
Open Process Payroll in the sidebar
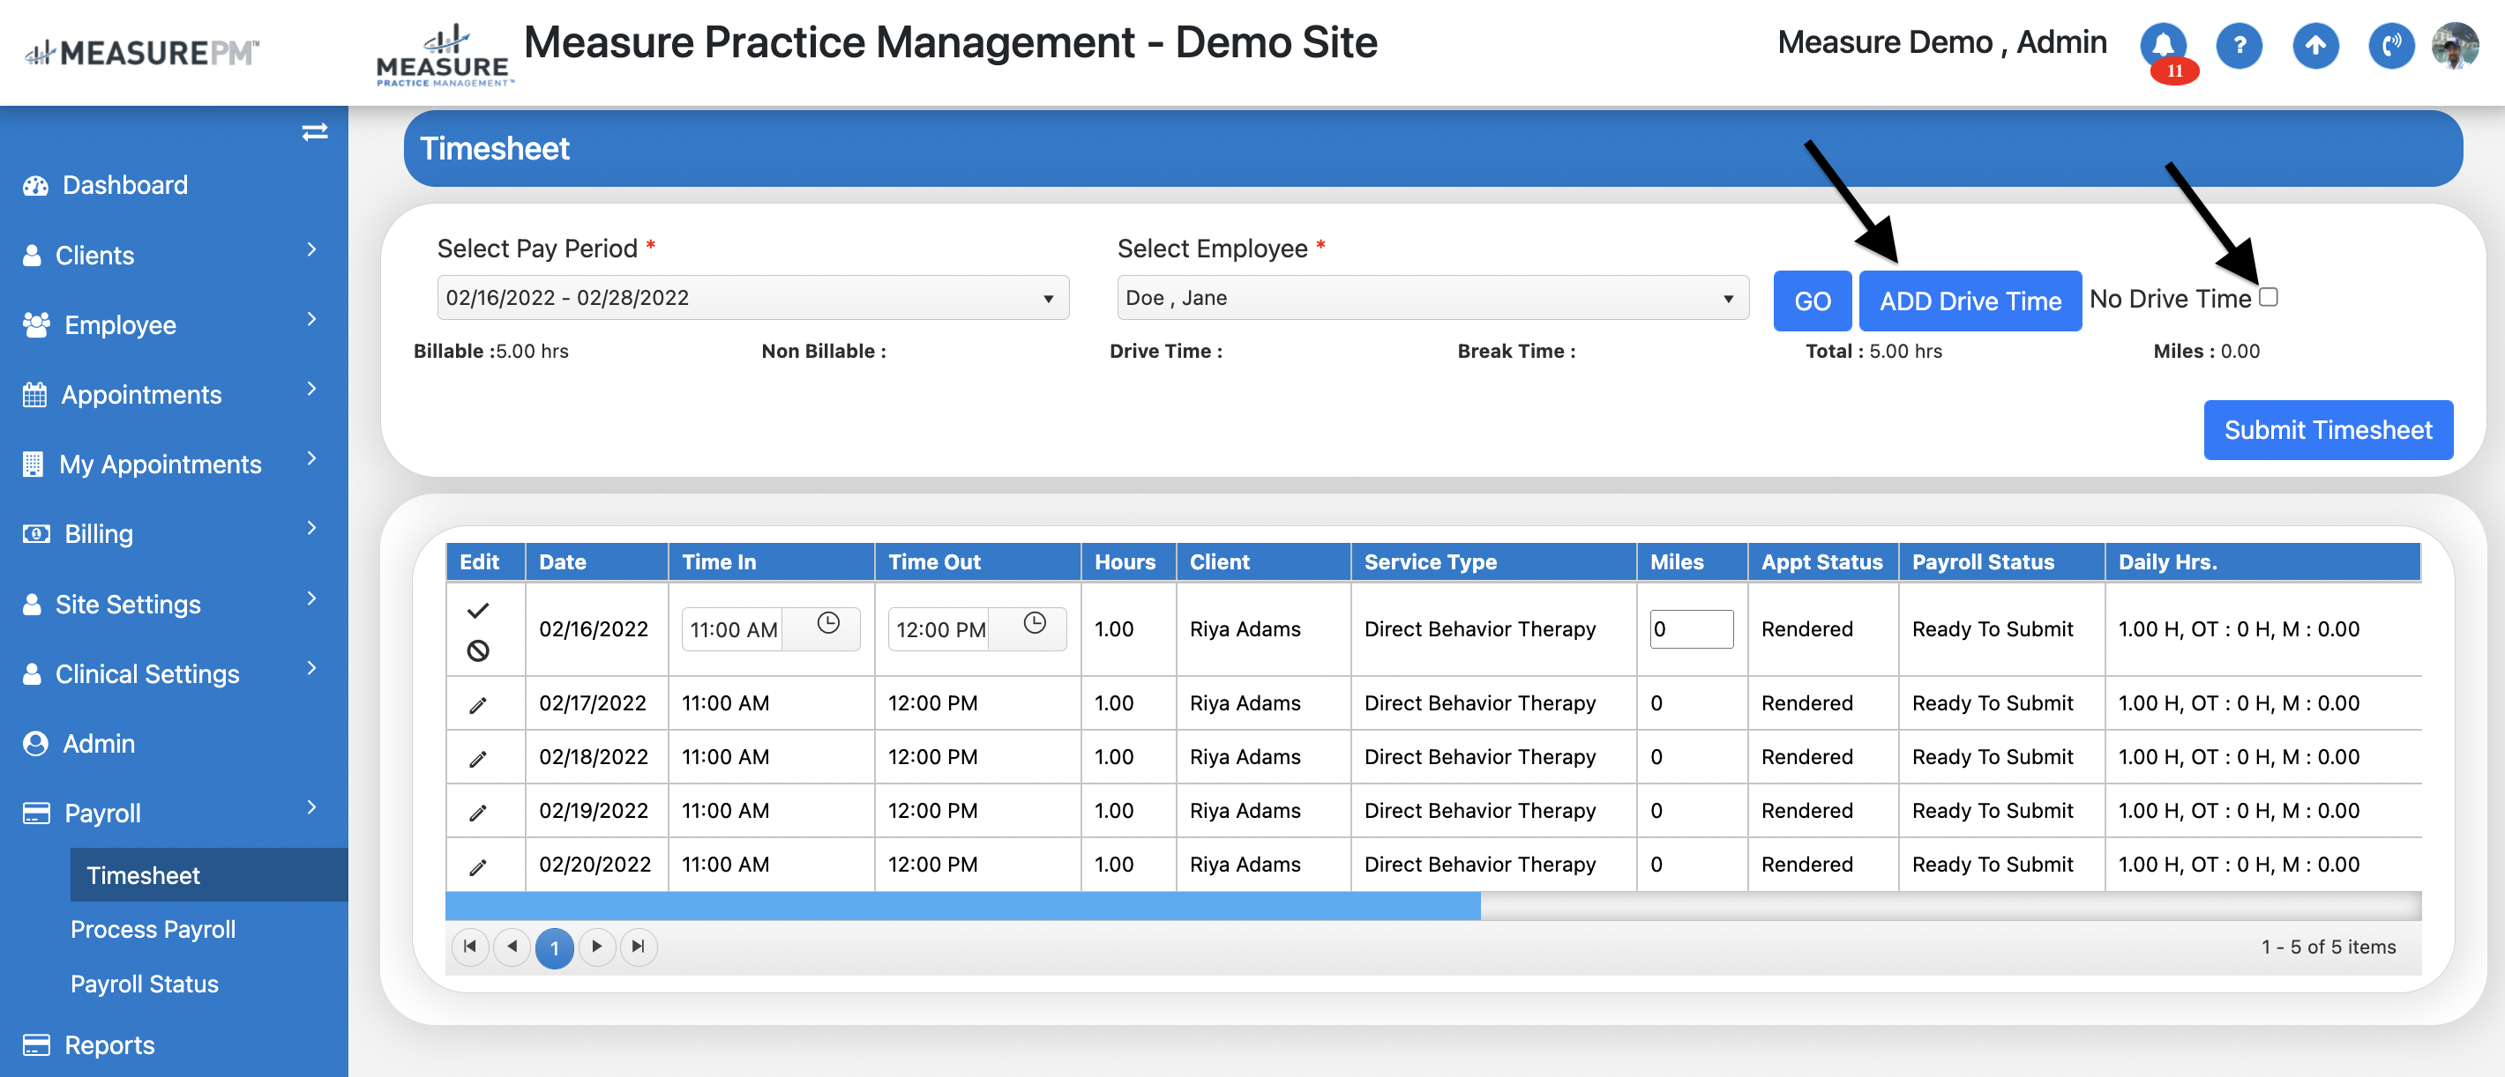pos(153,929)
